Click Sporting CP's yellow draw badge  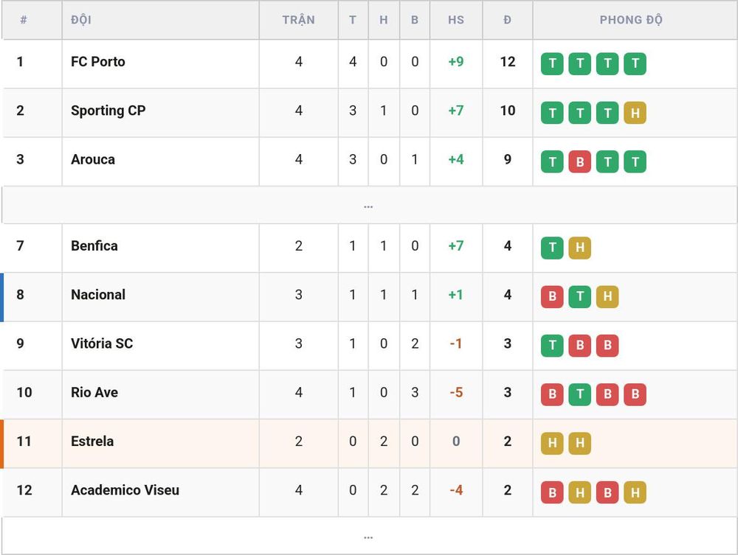[x=635, y=113]
